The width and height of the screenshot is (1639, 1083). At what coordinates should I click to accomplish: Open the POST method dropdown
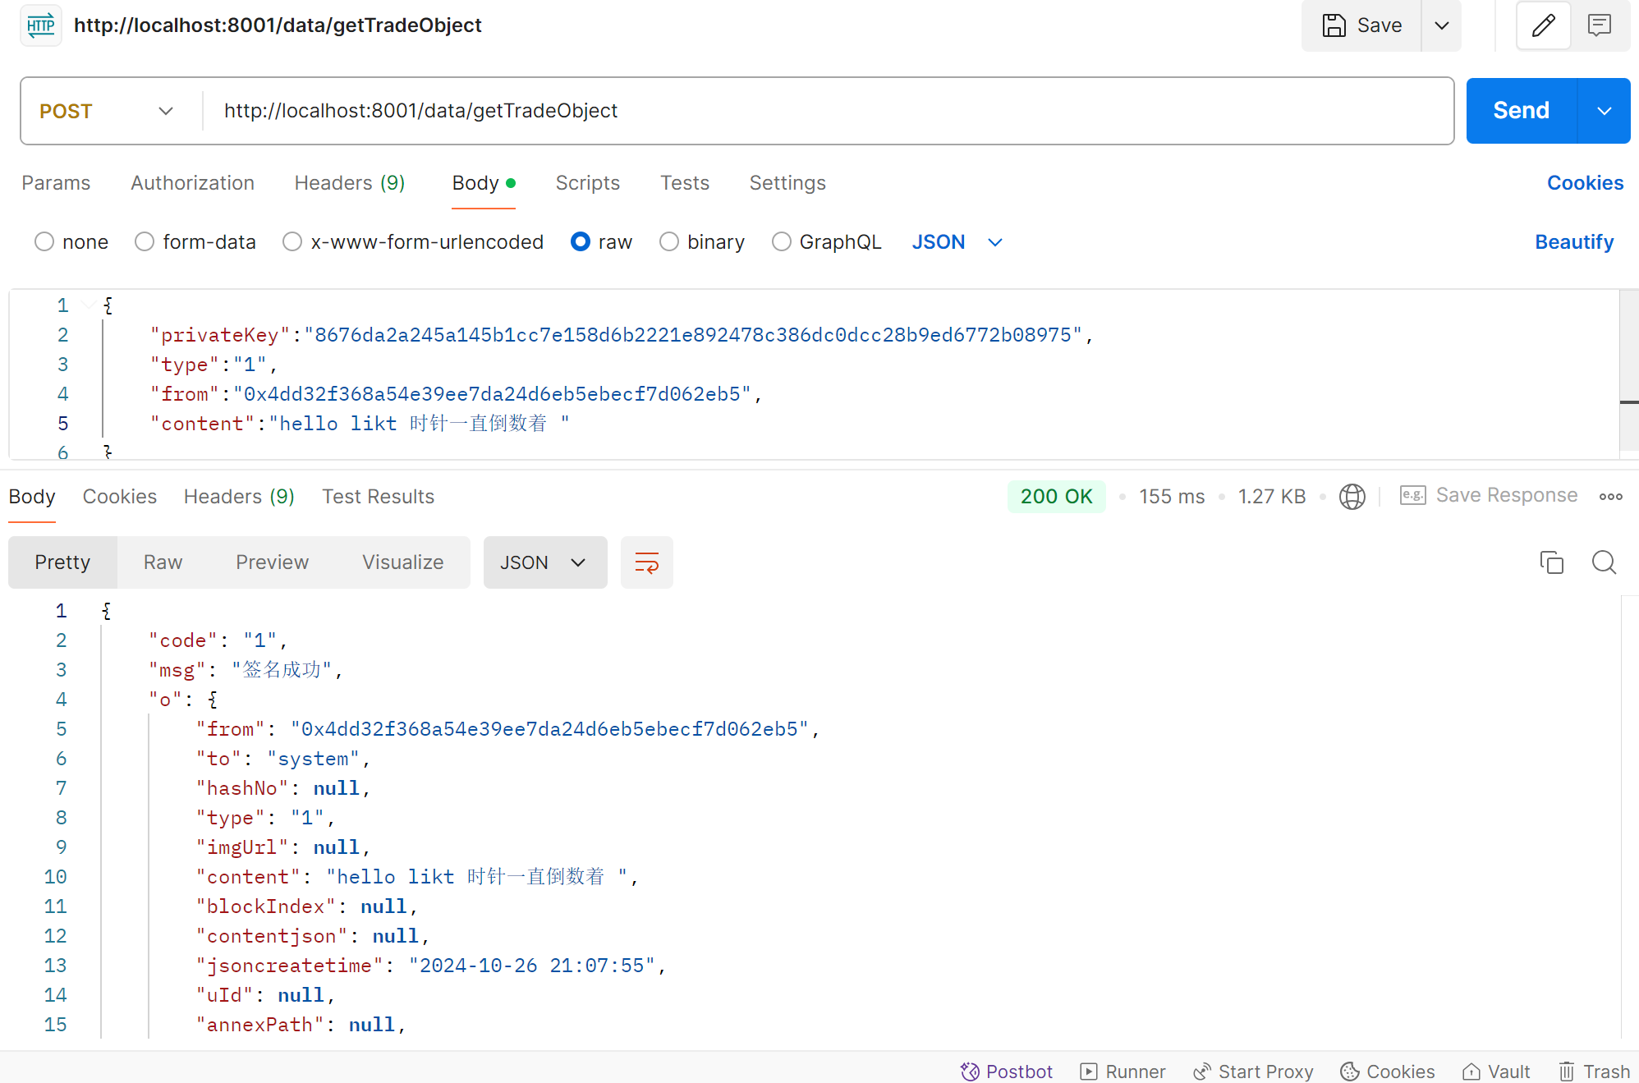point(107,111)
